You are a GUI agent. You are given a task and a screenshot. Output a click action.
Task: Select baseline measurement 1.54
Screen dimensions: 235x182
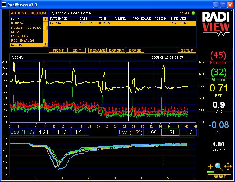click(80, 132)
